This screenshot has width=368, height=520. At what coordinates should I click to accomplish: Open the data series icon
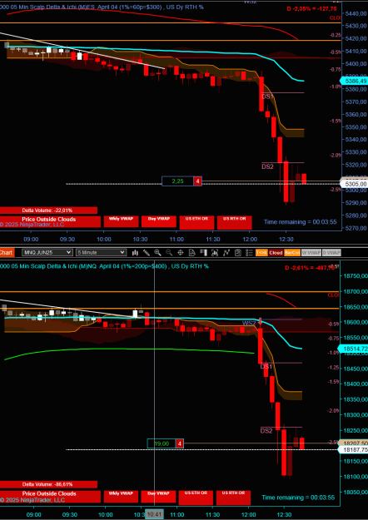pos(215,253)
